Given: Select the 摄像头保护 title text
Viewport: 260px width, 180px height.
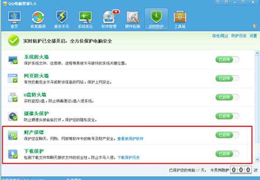Looking at the screenshot, I should 36,114.
